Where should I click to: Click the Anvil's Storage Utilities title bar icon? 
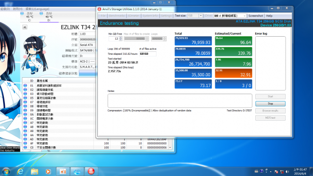tap(99, 9)
